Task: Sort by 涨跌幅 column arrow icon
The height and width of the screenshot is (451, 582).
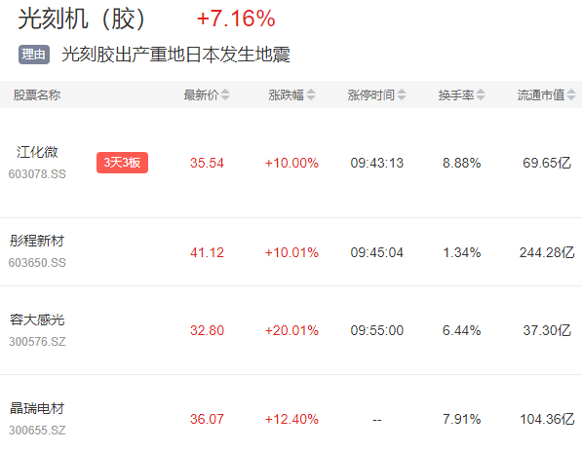Action: click(x=311, y=94)
